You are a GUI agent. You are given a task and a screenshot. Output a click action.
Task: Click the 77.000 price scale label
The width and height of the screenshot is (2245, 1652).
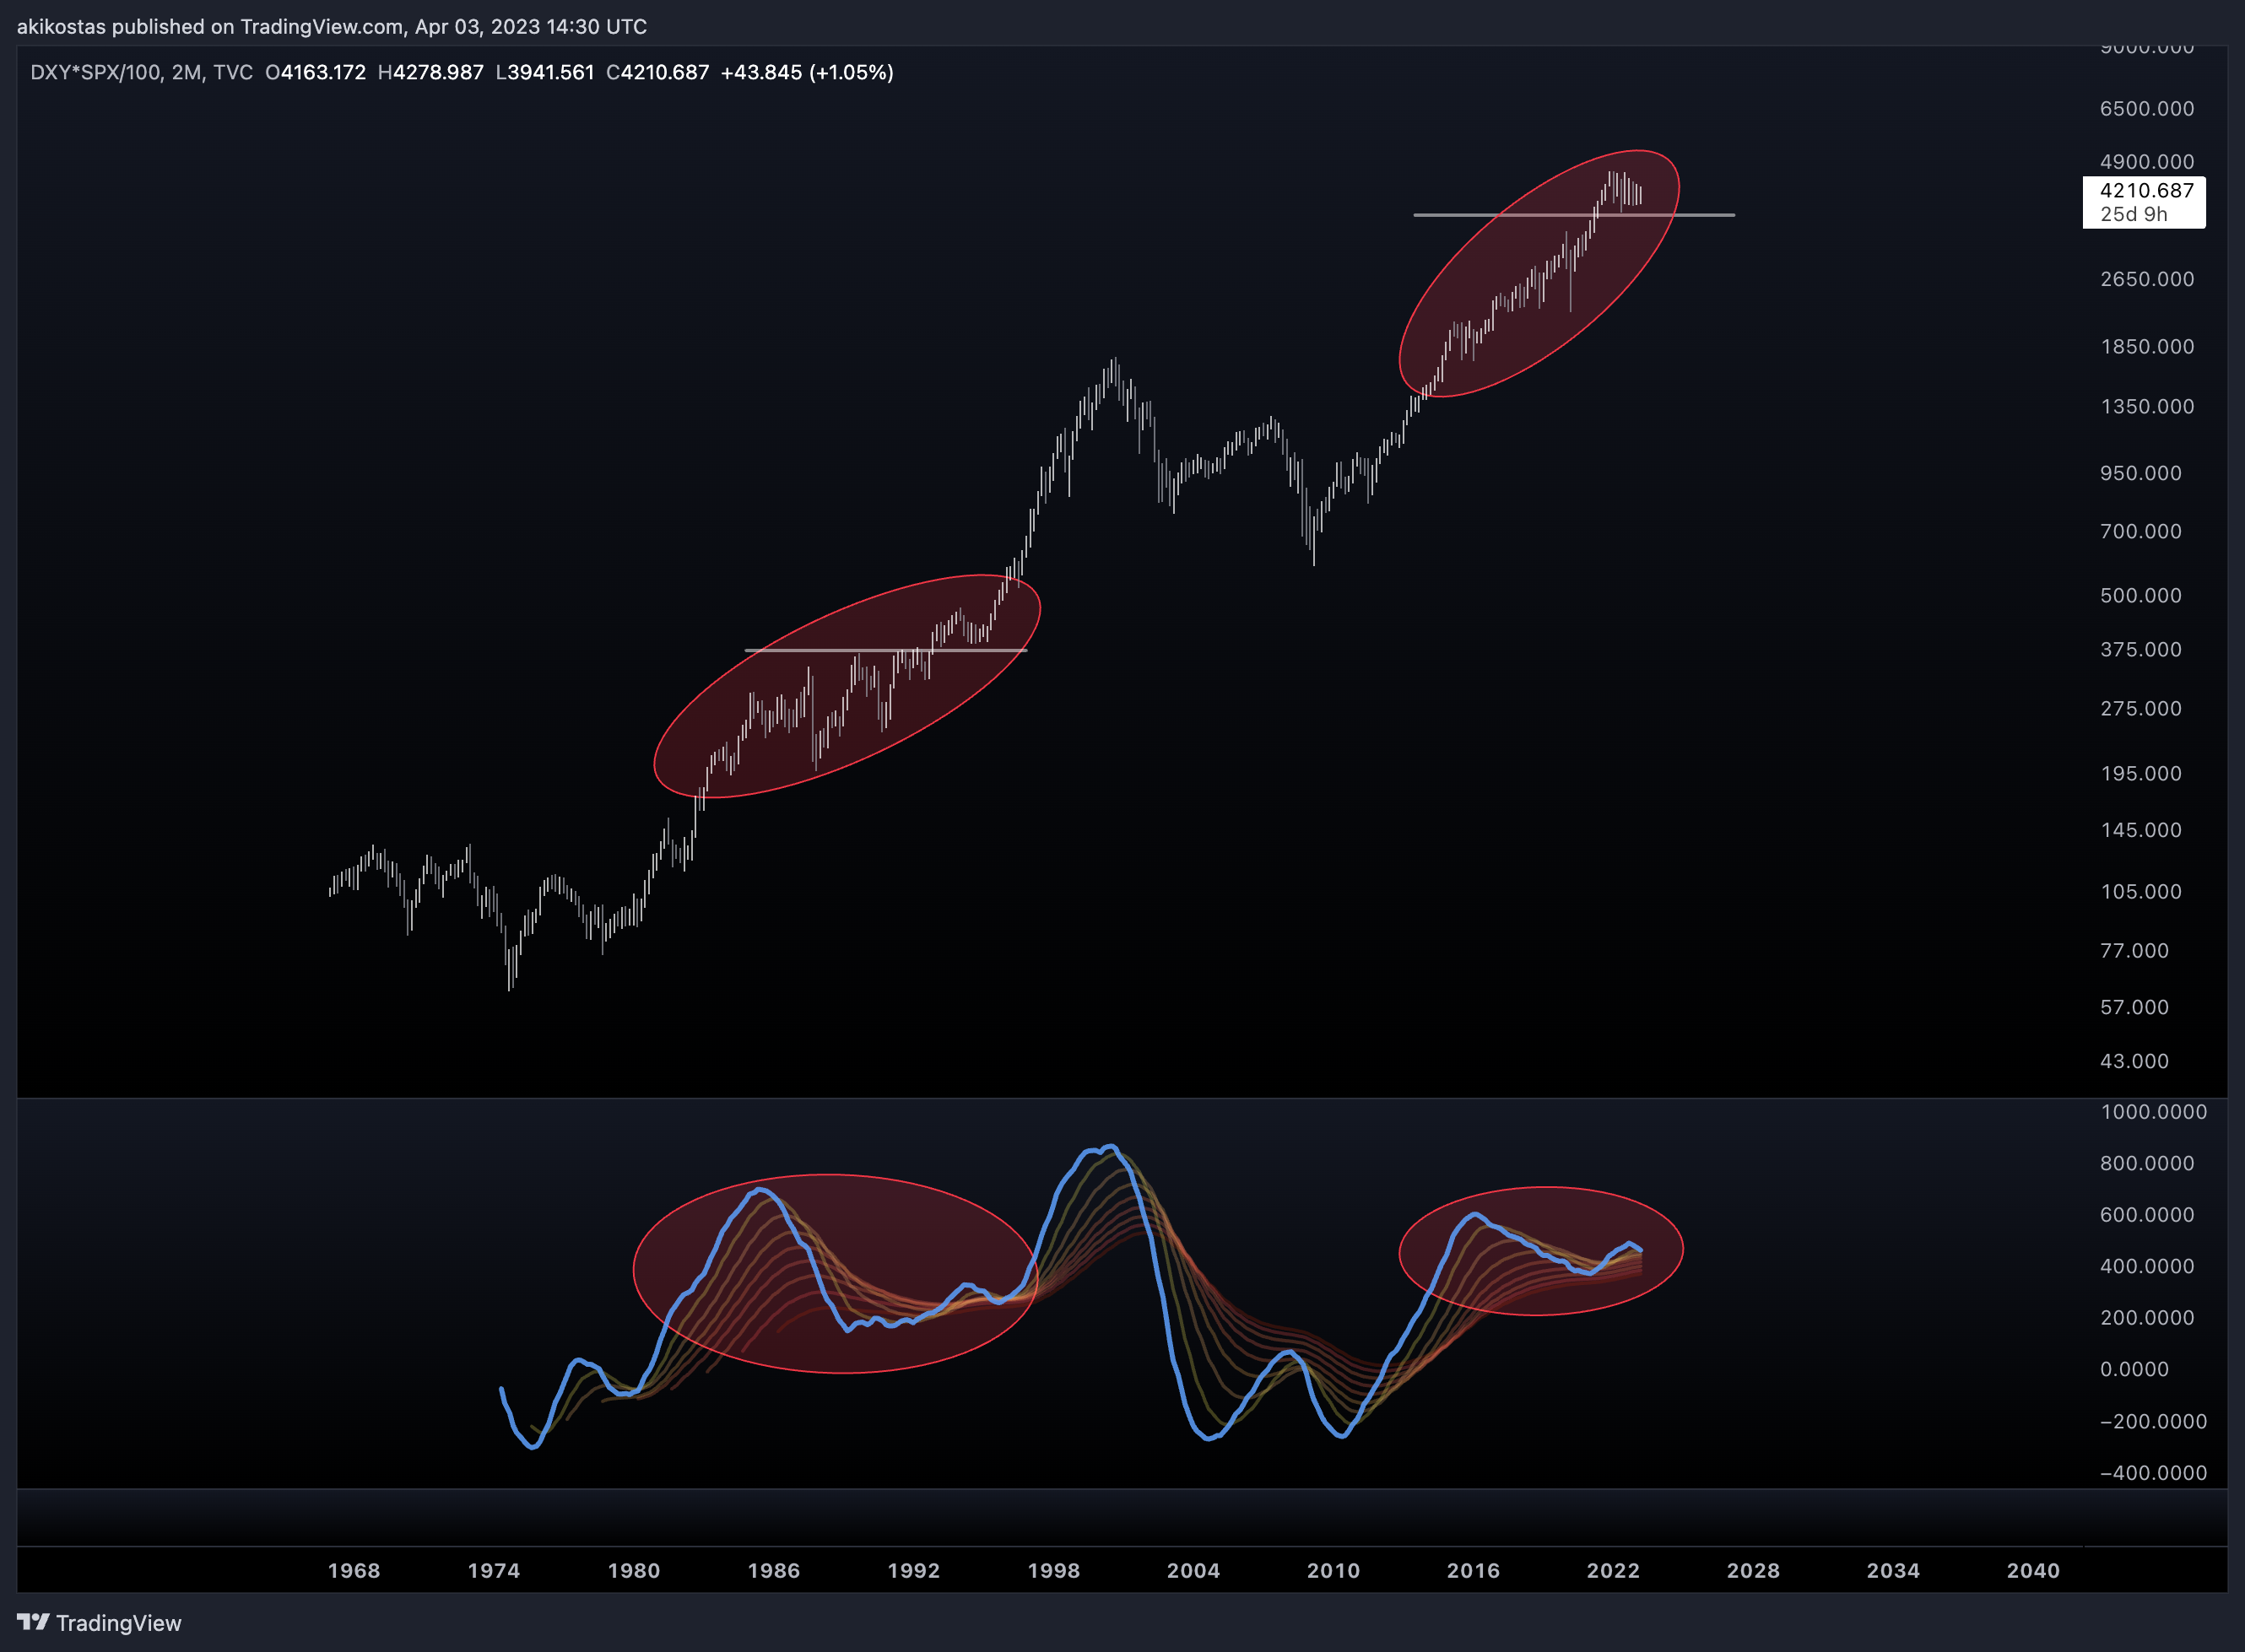[2134, 950]
